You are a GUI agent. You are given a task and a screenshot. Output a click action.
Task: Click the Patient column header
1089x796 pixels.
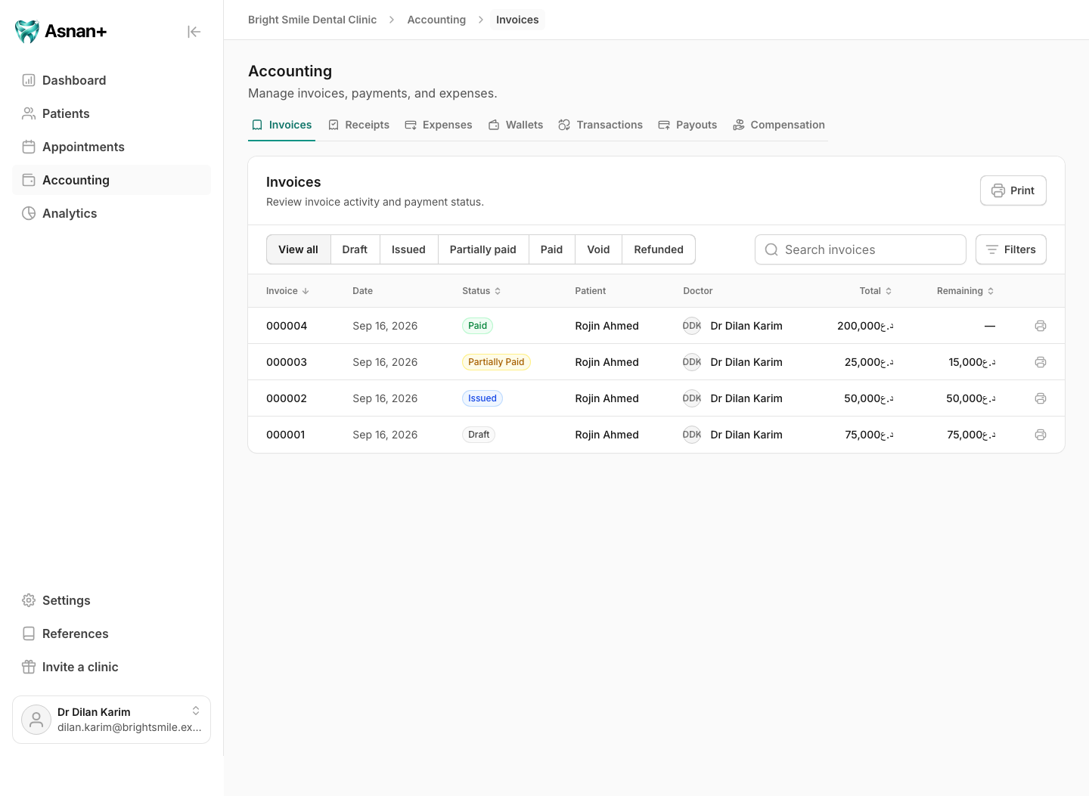[x=591, y=291]
